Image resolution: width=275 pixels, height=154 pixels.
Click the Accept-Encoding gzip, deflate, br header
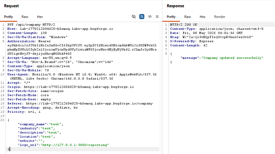tap(42, 108)
